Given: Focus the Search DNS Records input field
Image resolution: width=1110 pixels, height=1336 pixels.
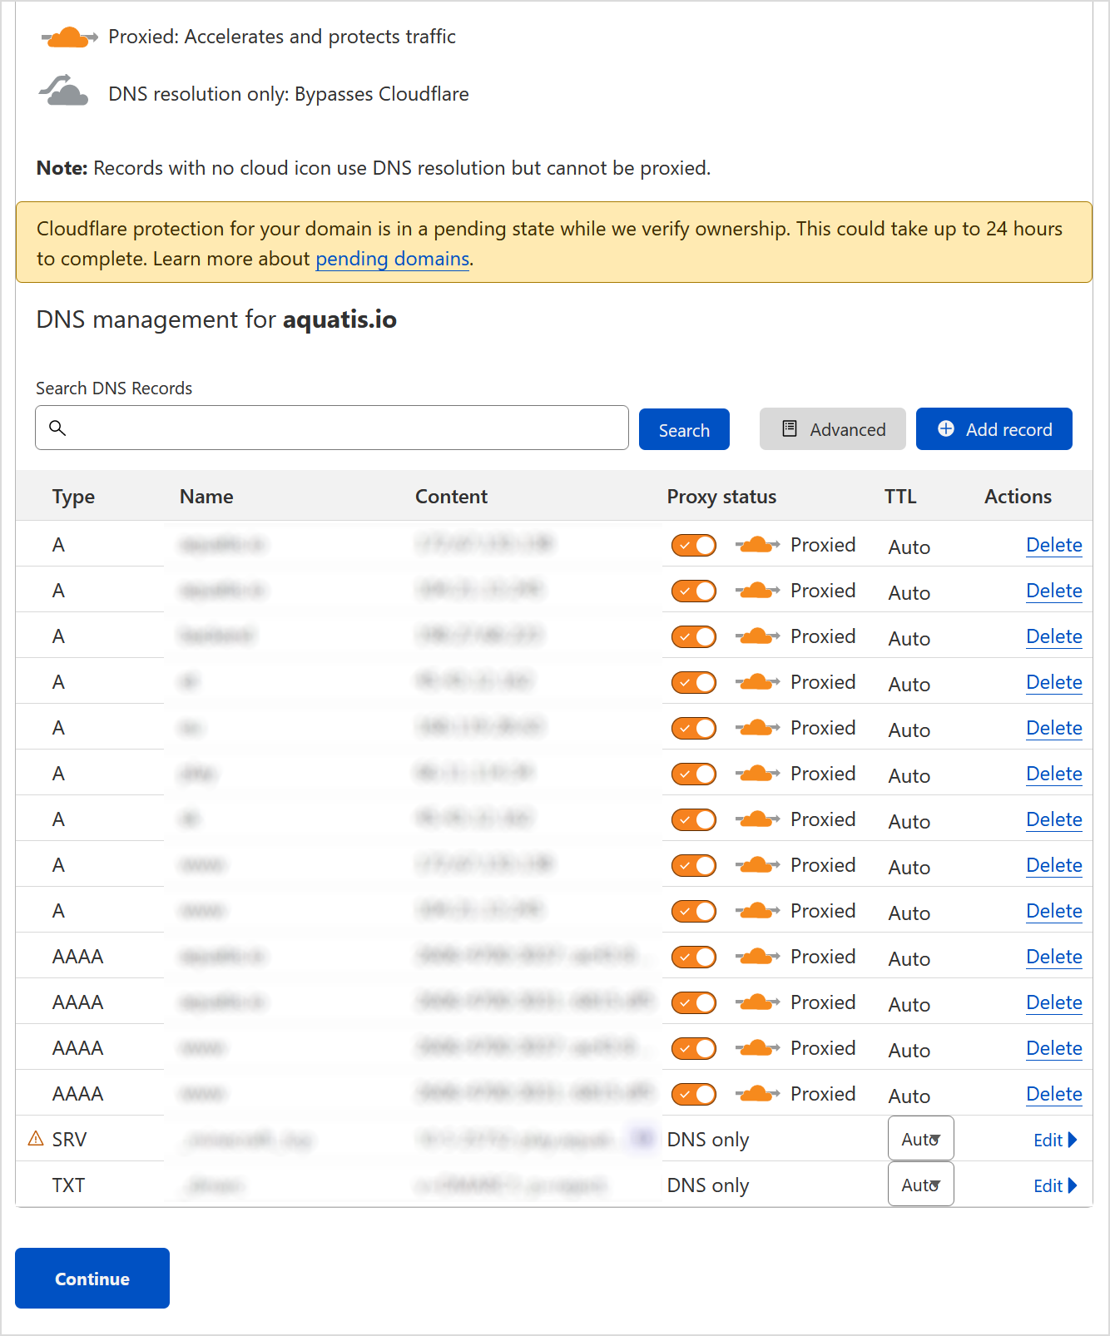Looking at the screenshot, I should [x=331, y=428].
